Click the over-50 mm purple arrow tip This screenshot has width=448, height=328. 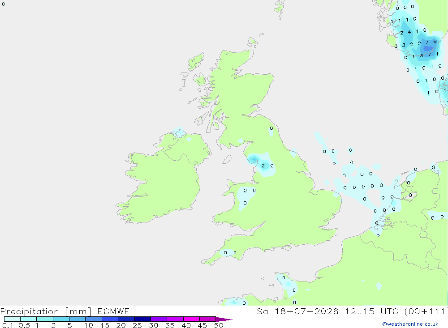pyautogui.click(x=224, y=319)
